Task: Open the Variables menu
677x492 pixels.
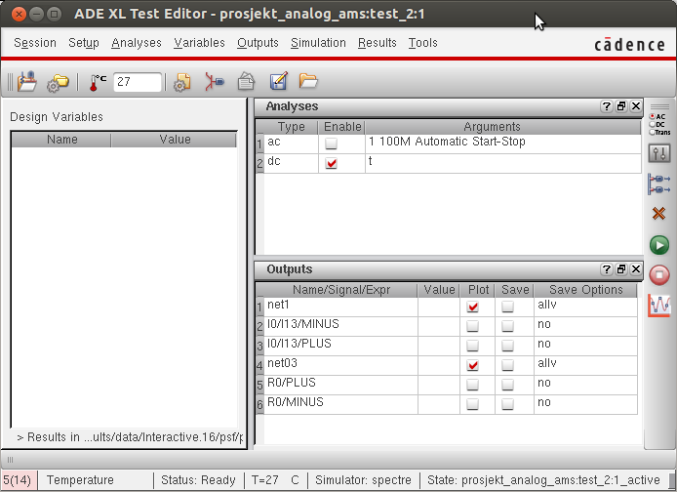Action: tap(199, 43)
